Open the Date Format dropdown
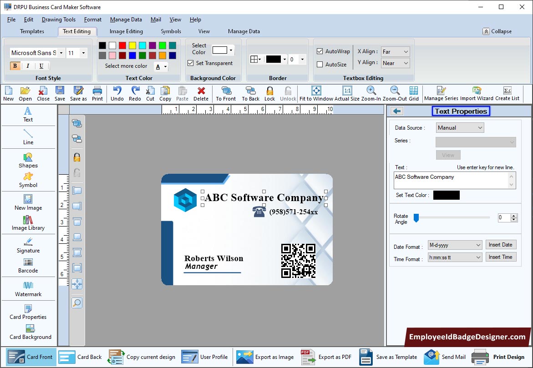Image resolution: width=533 pixels, height=368 pixels. tap(455, 245)
